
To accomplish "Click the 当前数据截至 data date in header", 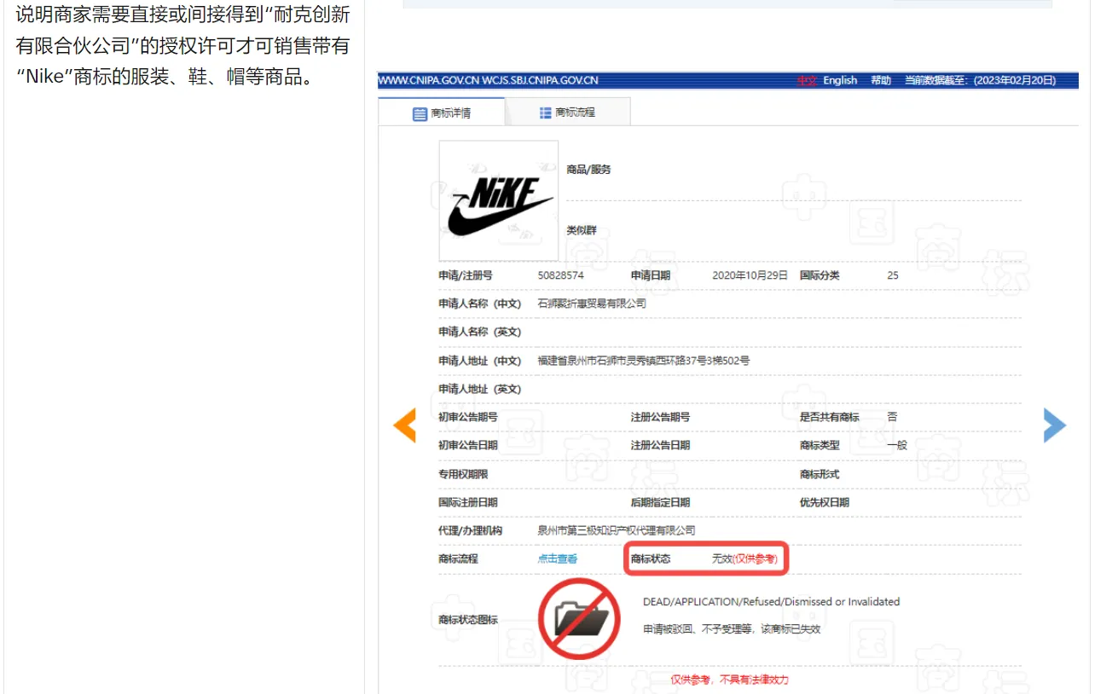I will 981,80.
